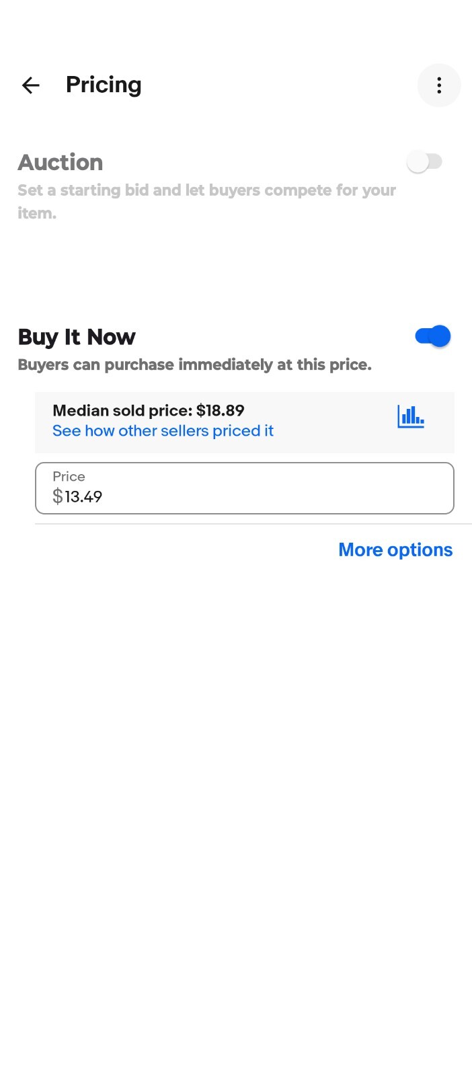
Task: Open the three-dot overflow menu
Action: click(x=439, y=85)
